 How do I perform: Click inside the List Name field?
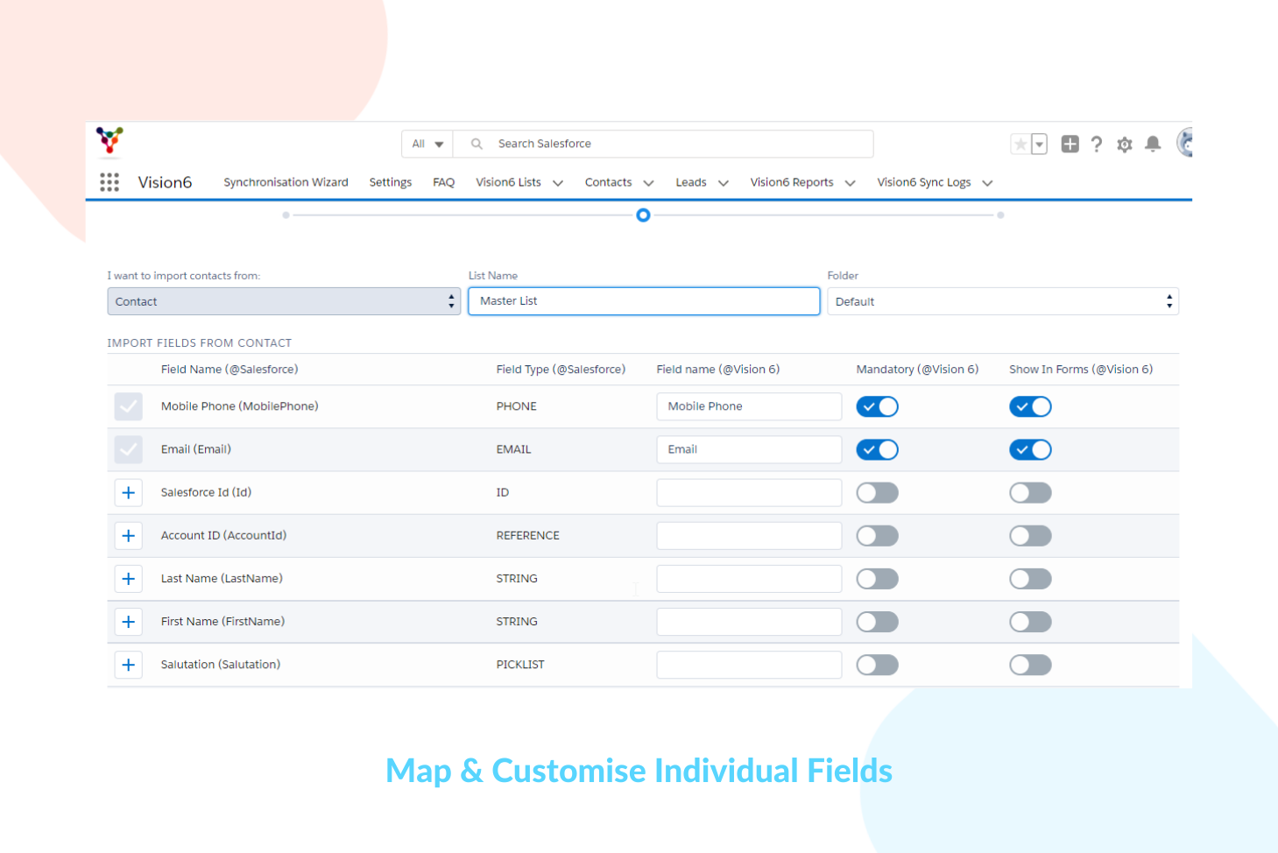643,300
